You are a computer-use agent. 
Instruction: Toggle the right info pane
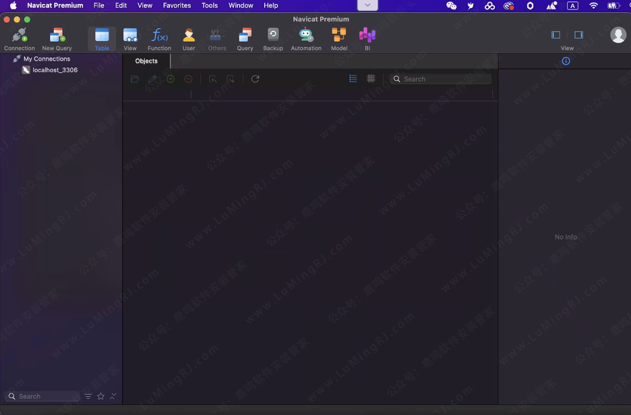578,35
